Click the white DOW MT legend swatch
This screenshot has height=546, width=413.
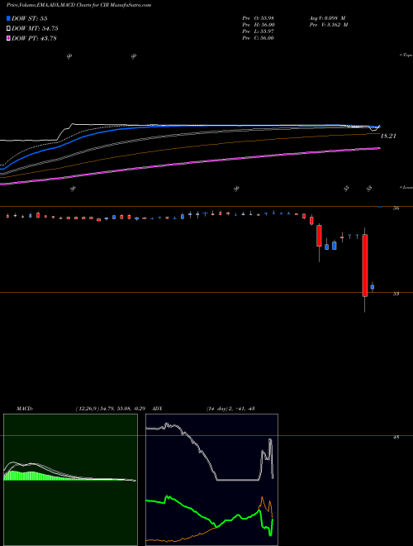click(x=9, y=29)
